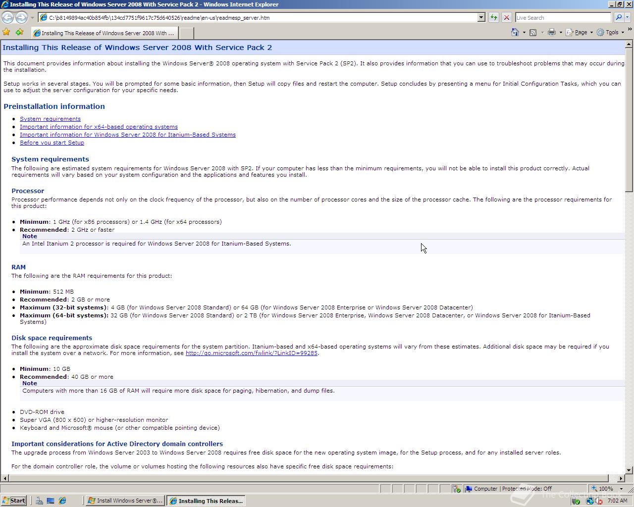Click the Internet Explorer title bar icon

point(5,4)
